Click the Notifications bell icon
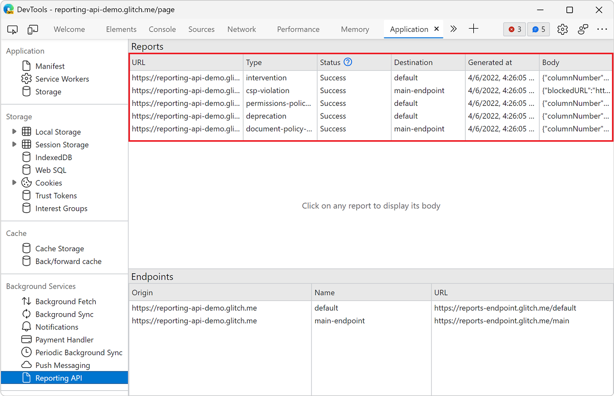This screenshot has height=396, width=614. (x=27, y=326)
